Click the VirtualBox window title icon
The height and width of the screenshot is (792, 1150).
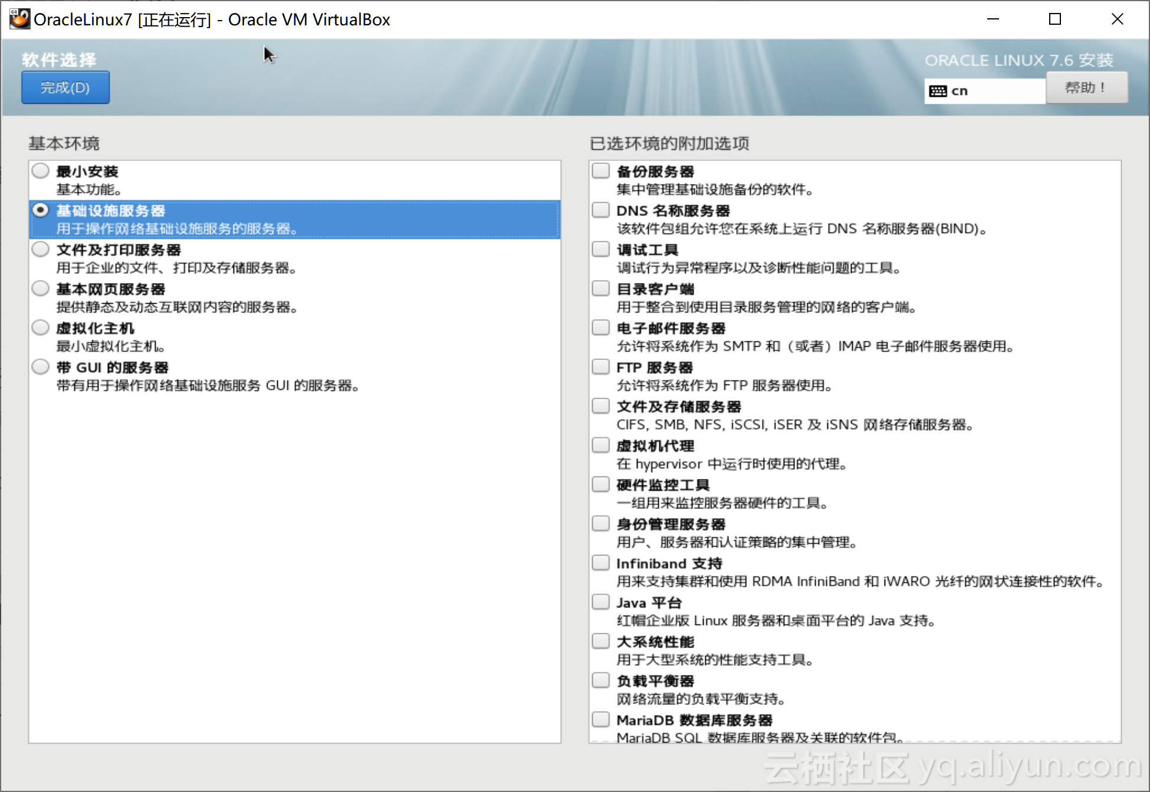[19, 19]
